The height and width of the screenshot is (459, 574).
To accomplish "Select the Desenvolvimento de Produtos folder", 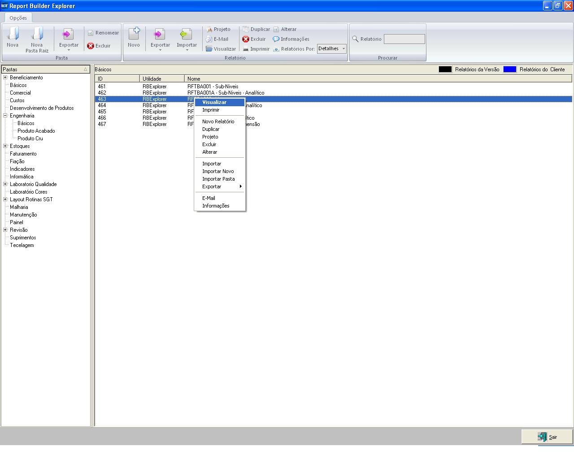I will [42, 108].
